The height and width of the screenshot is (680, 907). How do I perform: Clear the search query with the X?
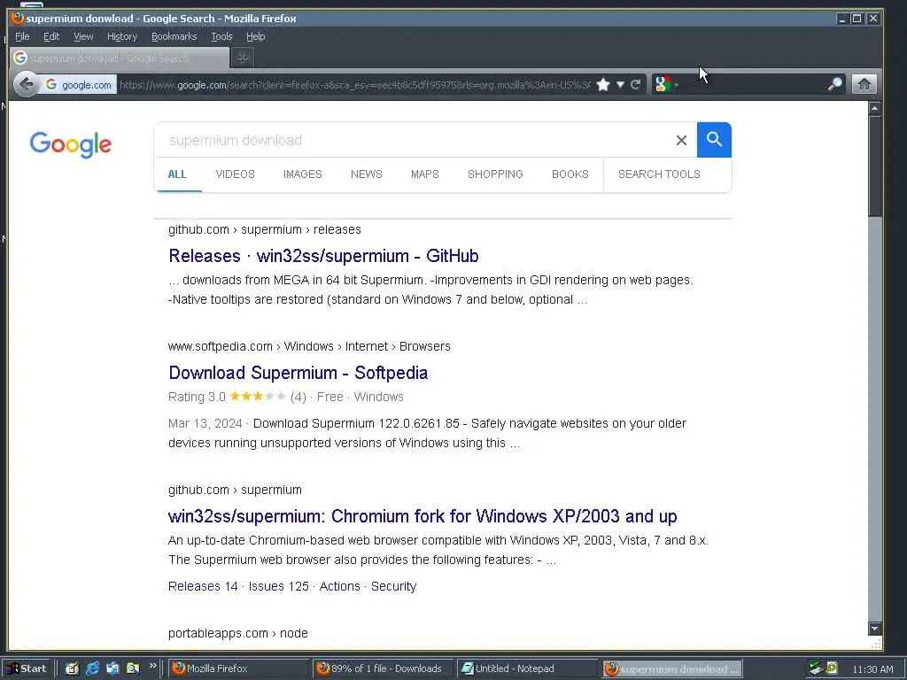click(681, 140)
